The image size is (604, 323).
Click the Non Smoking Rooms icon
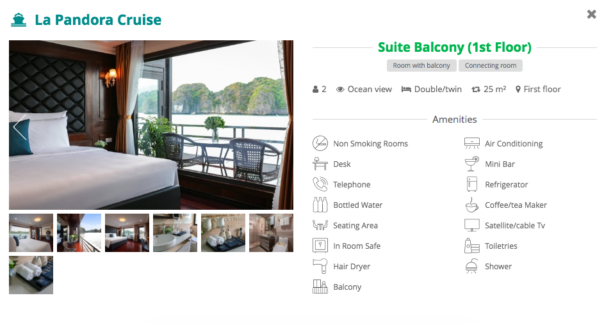(320, 144)
